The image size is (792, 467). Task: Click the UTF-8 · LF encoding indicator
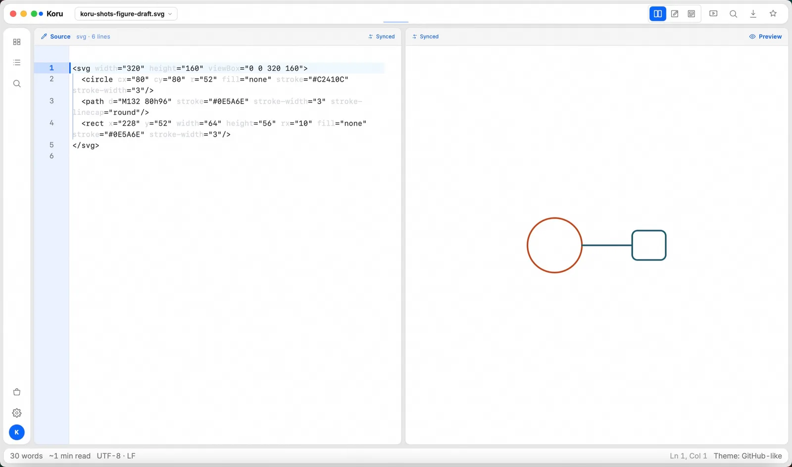coord(116,456)
